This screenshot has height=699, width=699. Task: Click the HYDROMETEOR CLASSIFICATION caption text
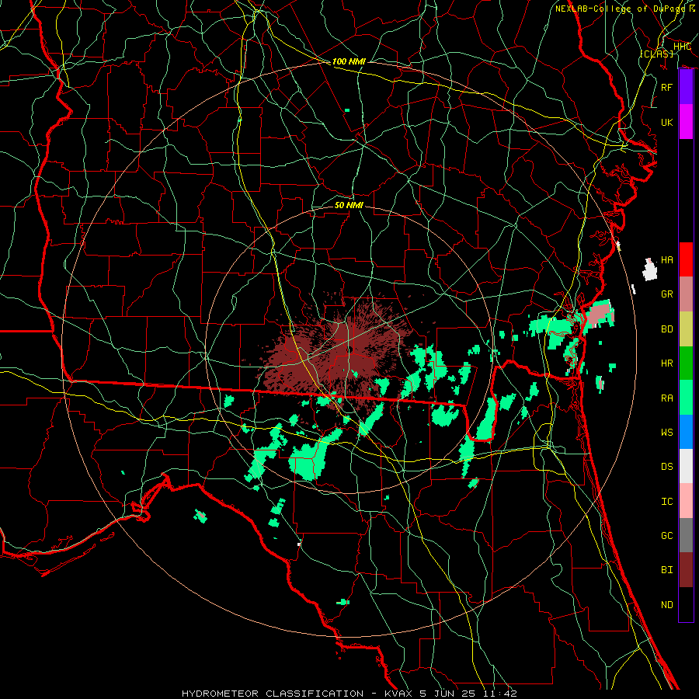[273, 694]
